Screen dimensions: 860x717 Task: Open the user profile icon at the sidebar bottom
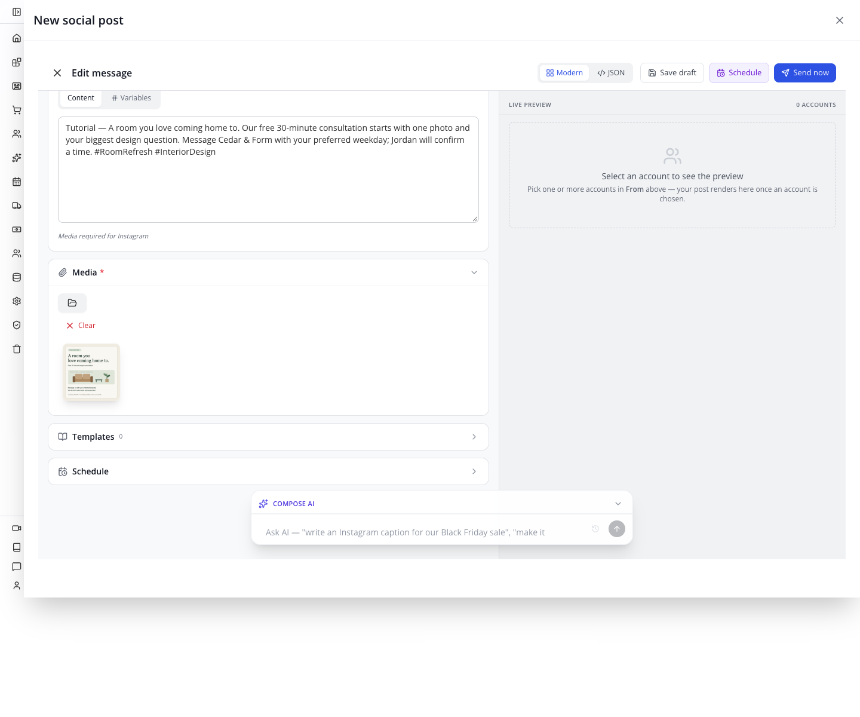(x=17, y=586)
